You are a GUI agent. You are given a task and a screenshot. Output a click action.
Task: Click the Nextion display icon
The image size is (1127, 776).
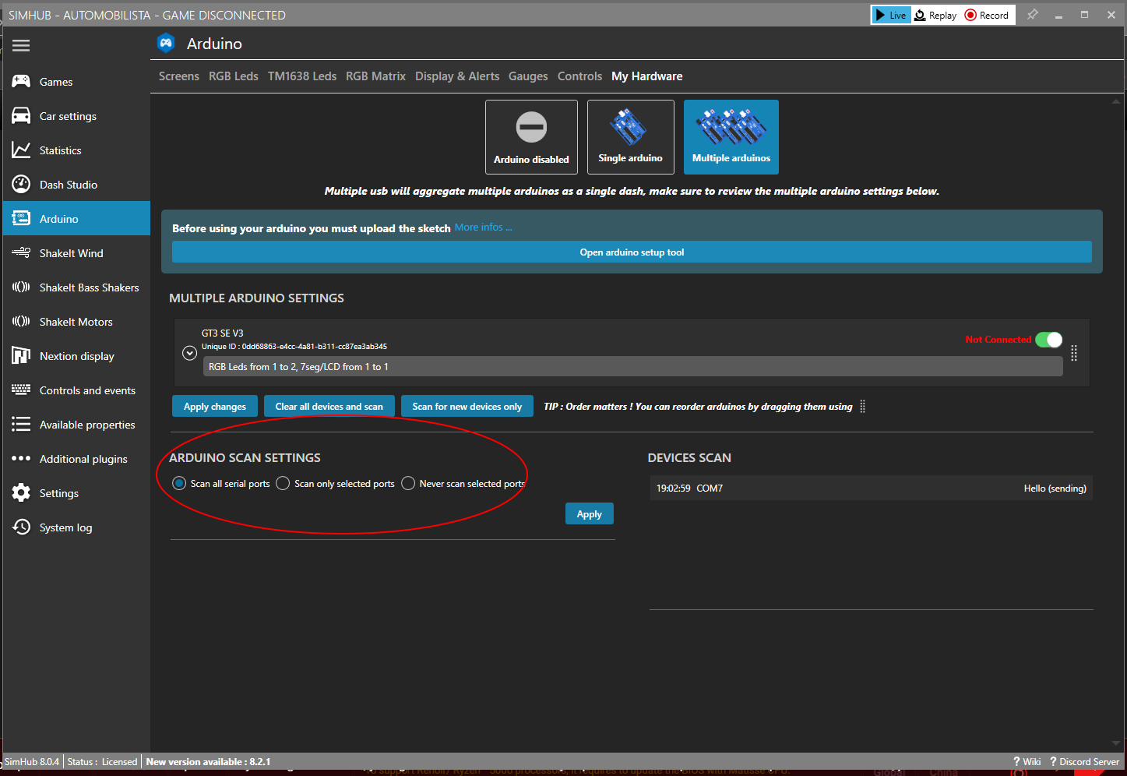click(x=21, y=355)
